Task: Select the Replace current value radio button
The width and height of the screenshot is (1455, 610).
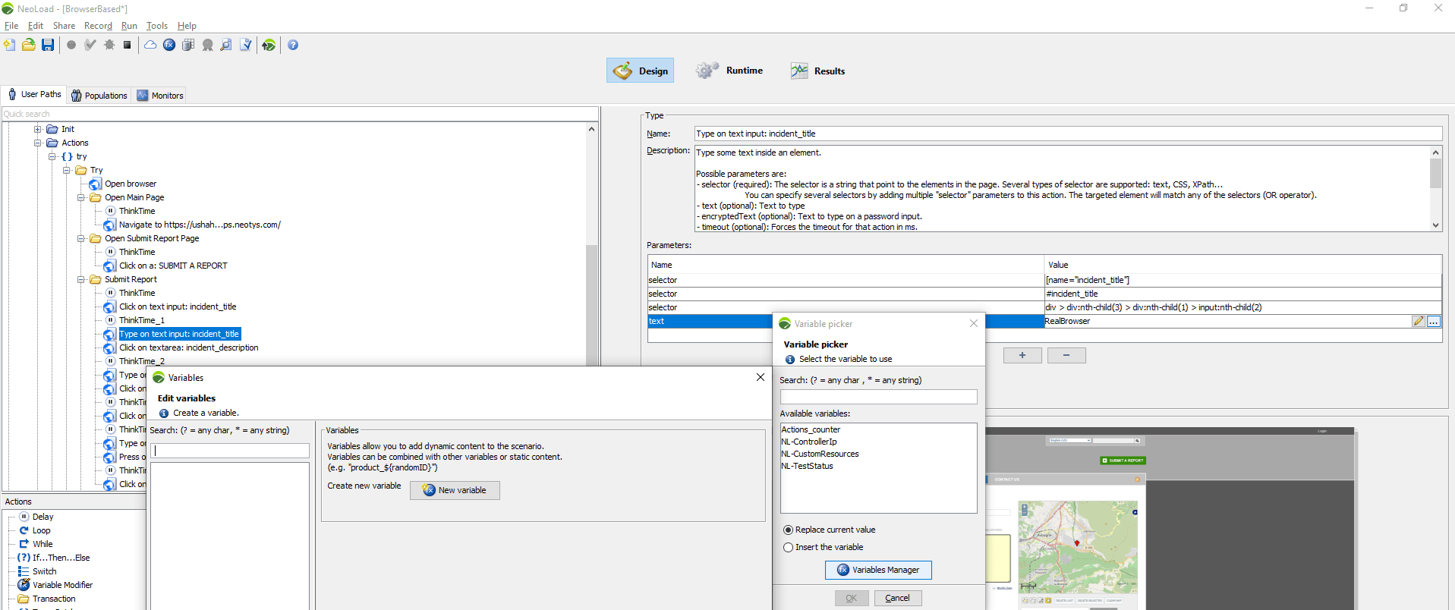Action: point(788,530)
